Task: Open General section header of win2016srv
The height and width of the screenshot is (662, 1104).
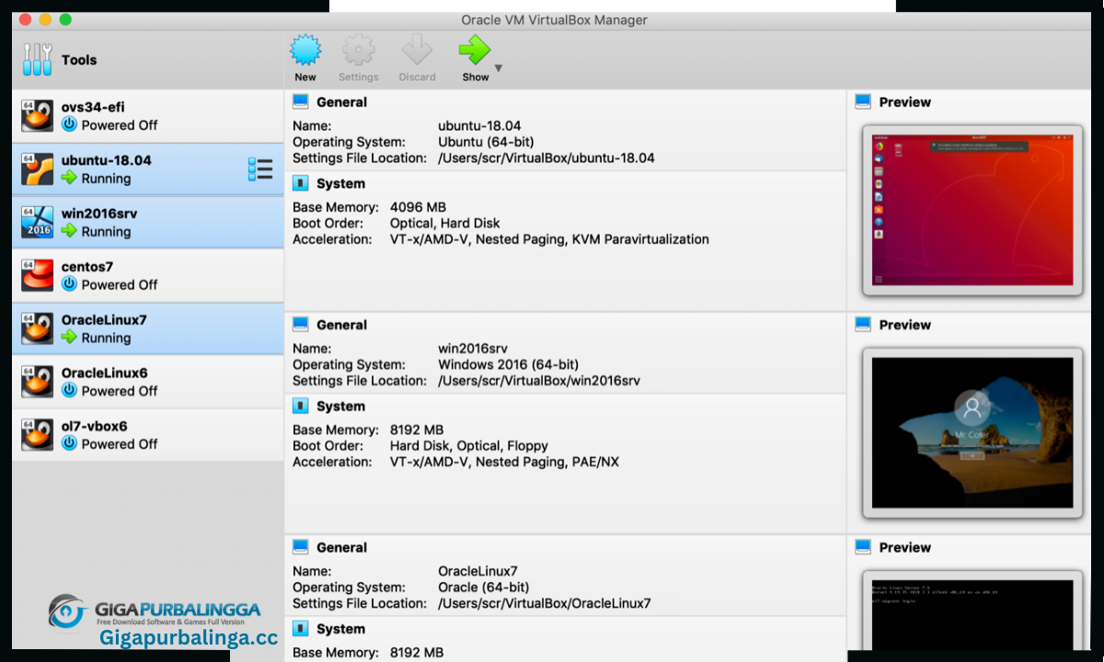Action: [341, 325]
